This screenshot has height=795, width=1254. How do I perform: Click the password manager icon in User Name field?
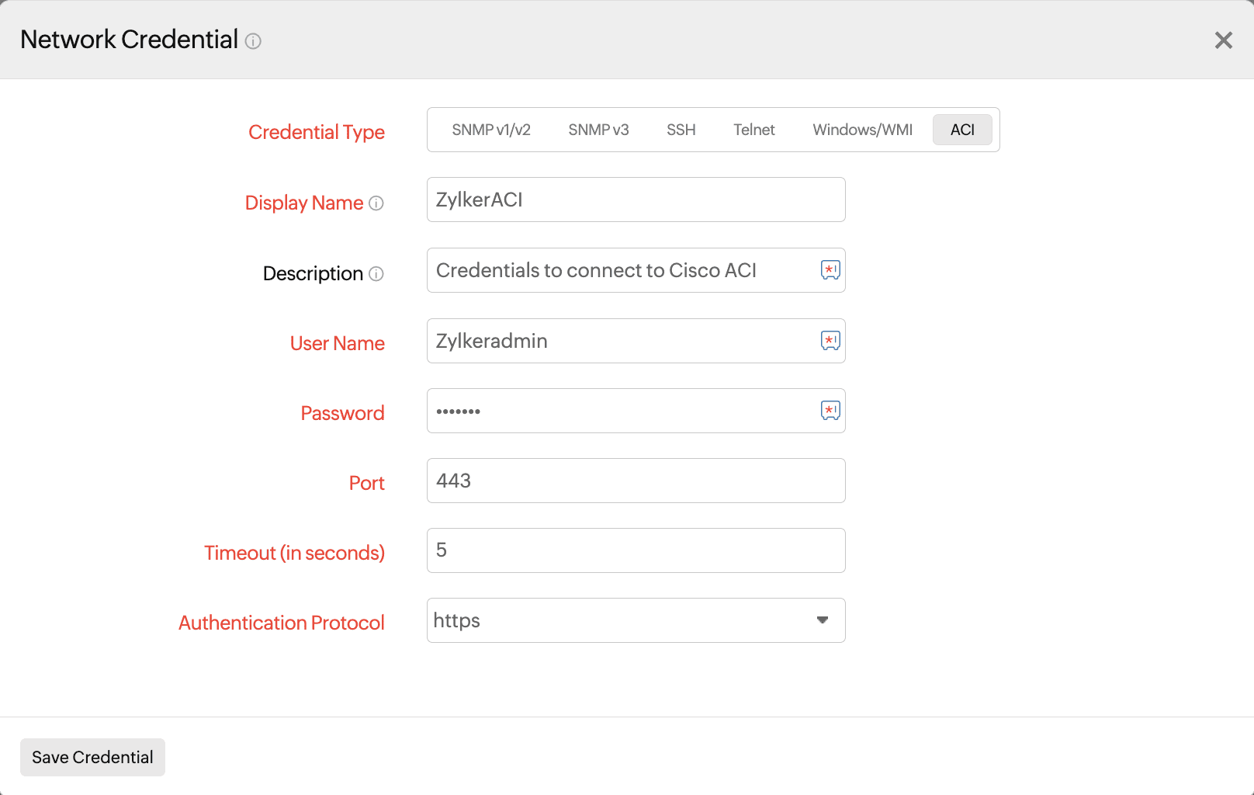[x=830, y=341]
